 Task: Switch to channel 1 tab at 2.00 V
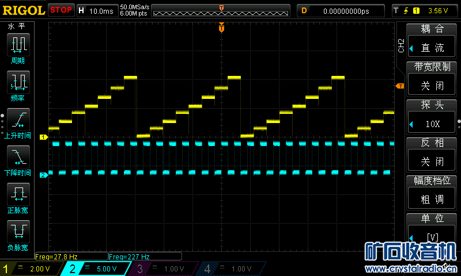[x=32, y=269]
